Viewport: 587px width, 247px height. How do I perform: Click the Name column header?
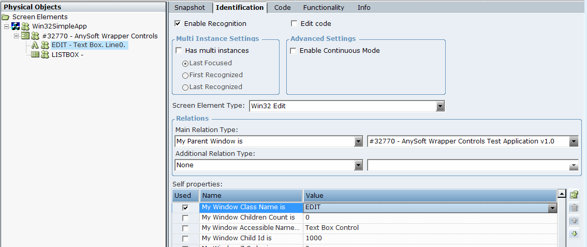point(251,196)
